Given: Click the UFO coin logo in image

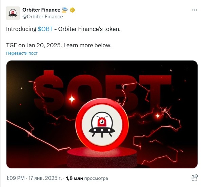Looking at the screenshot, I should (102, 125).
